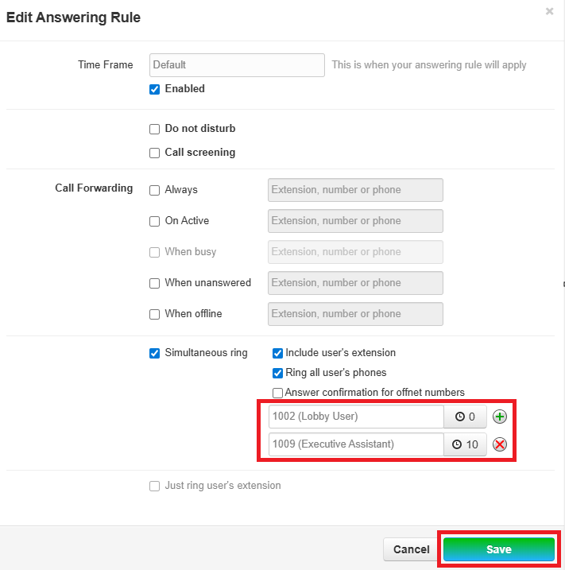Screen dimensions: 565x570
Task: Check Answer confirmation for offnet numbers
Action: tap(277, 393)
